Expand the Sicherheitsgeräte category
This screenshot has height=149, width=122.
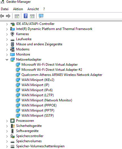coord(7,126)
